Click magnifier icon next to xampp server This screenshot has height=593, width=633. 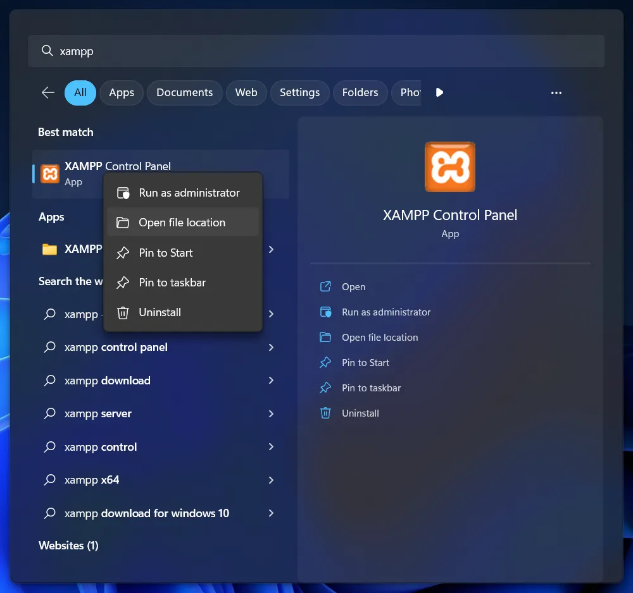pos(49,413)
